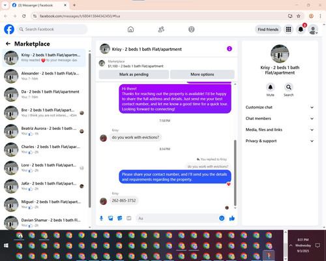Open the Windows notification center icon
The height and width of the screenshot is (261, 326).
tap(318, 245)
